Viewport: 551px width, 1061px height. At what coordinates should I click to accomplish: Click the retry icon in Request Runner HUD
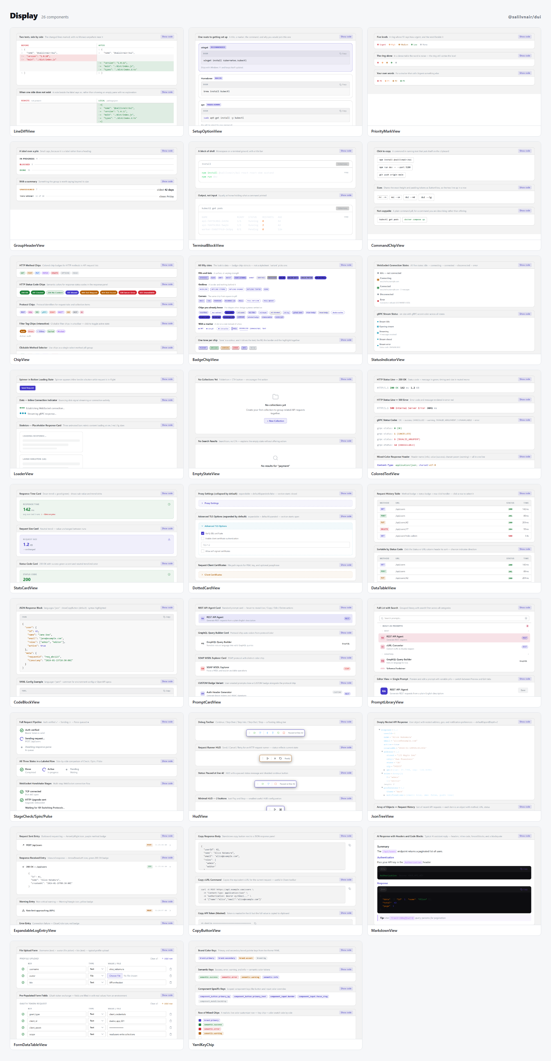point(280,758)
